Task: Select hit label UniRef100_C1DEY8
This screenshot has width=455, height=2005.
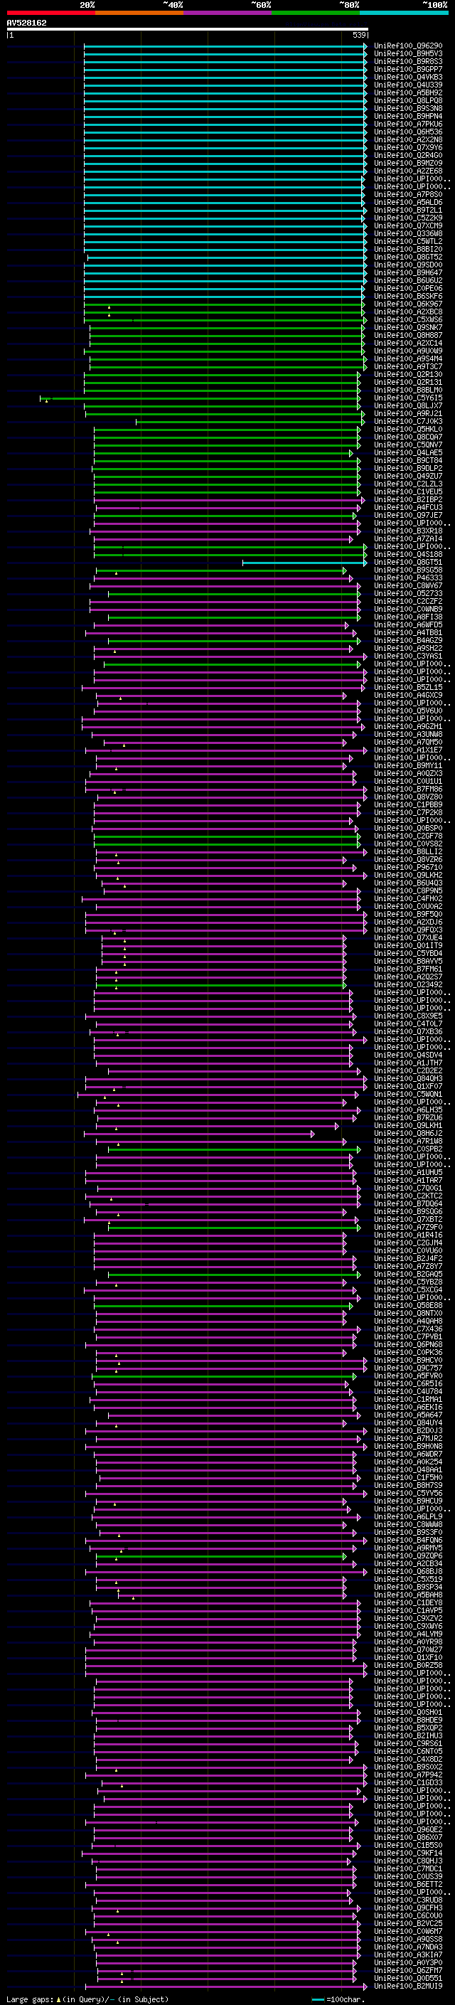Action: pyautogui.click(x=408, y=1603)
